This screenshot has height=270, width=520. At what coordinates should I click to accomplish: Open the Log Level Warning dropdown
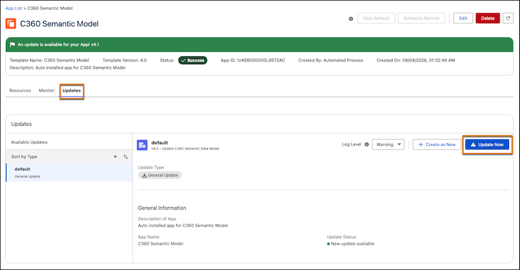pyautogui.click(x=388, y=145)
